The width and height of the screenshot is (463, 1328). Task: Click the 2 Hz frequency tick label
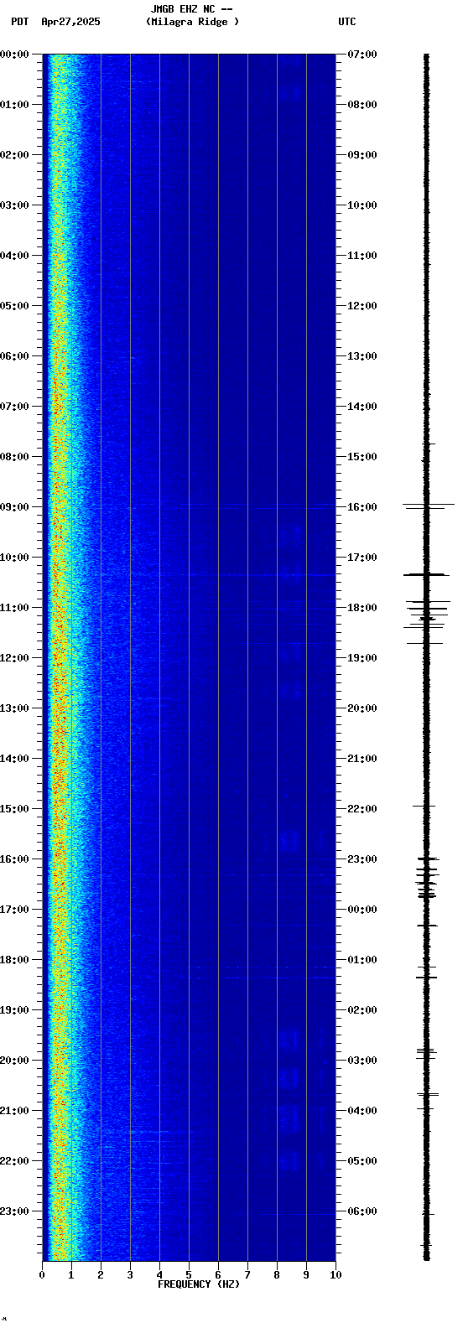pyautogui.click(x=101, y=1275)
